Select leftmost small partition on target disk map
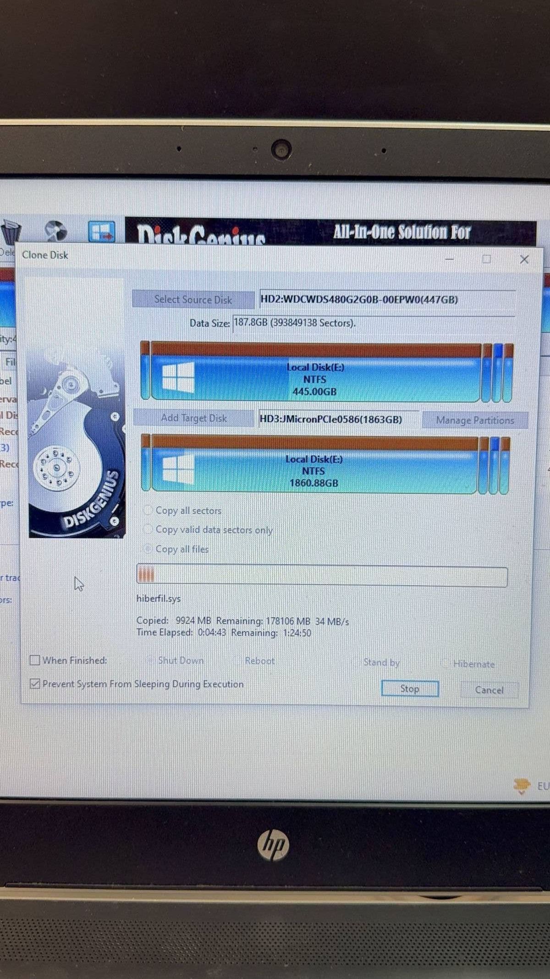Screen dimensions: 550x979 point(146,463)
